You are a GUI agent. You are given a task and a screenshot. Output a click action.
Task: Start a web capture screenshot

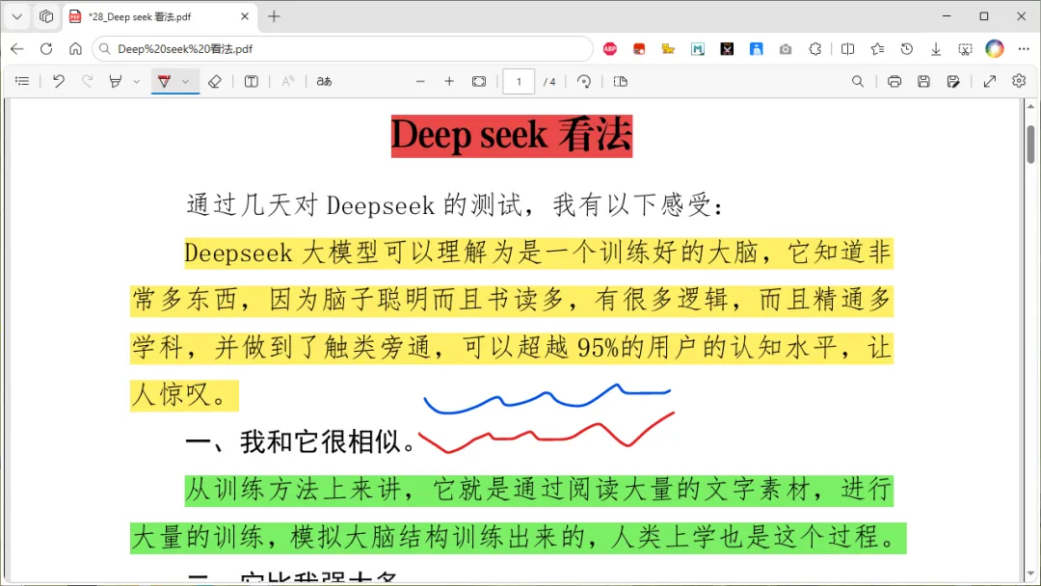coord(965,48)
